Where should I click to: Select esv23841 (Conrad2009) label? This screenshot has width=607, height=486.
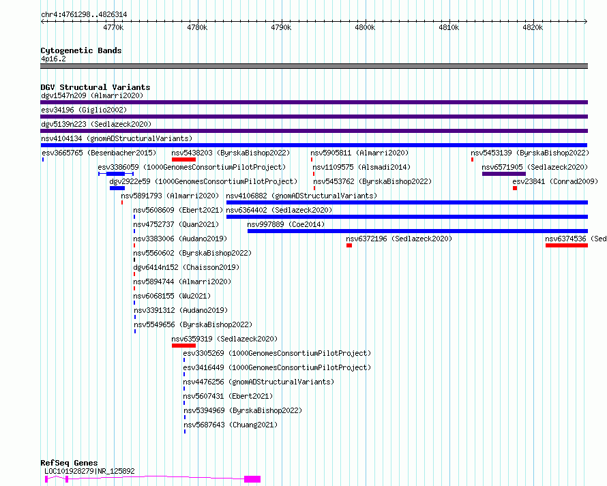(555, 181)
